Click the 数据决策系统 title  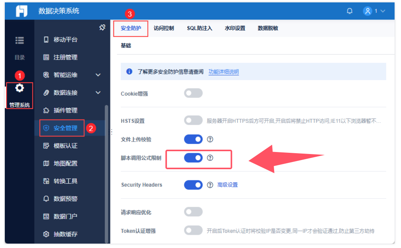tap(59, 11)
